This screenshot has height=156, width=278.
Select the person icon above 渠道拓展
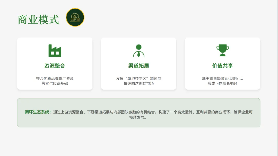point(139,50)
